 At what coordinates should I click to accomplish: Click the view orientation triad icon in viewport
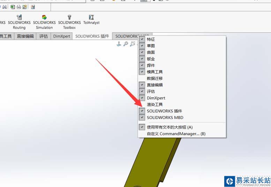119,44
